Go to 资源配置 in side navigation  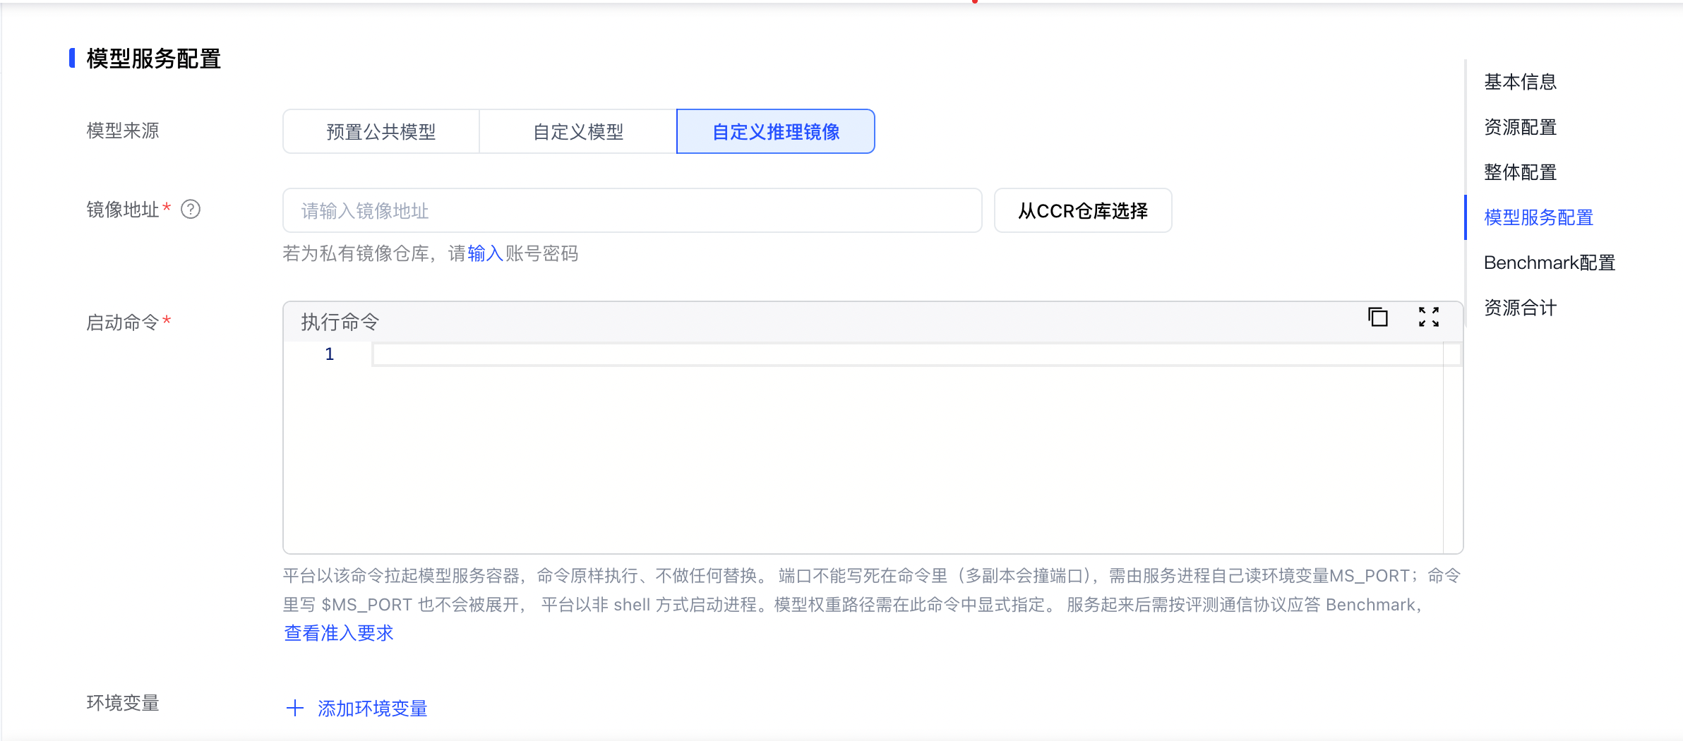click(1520, 127)
